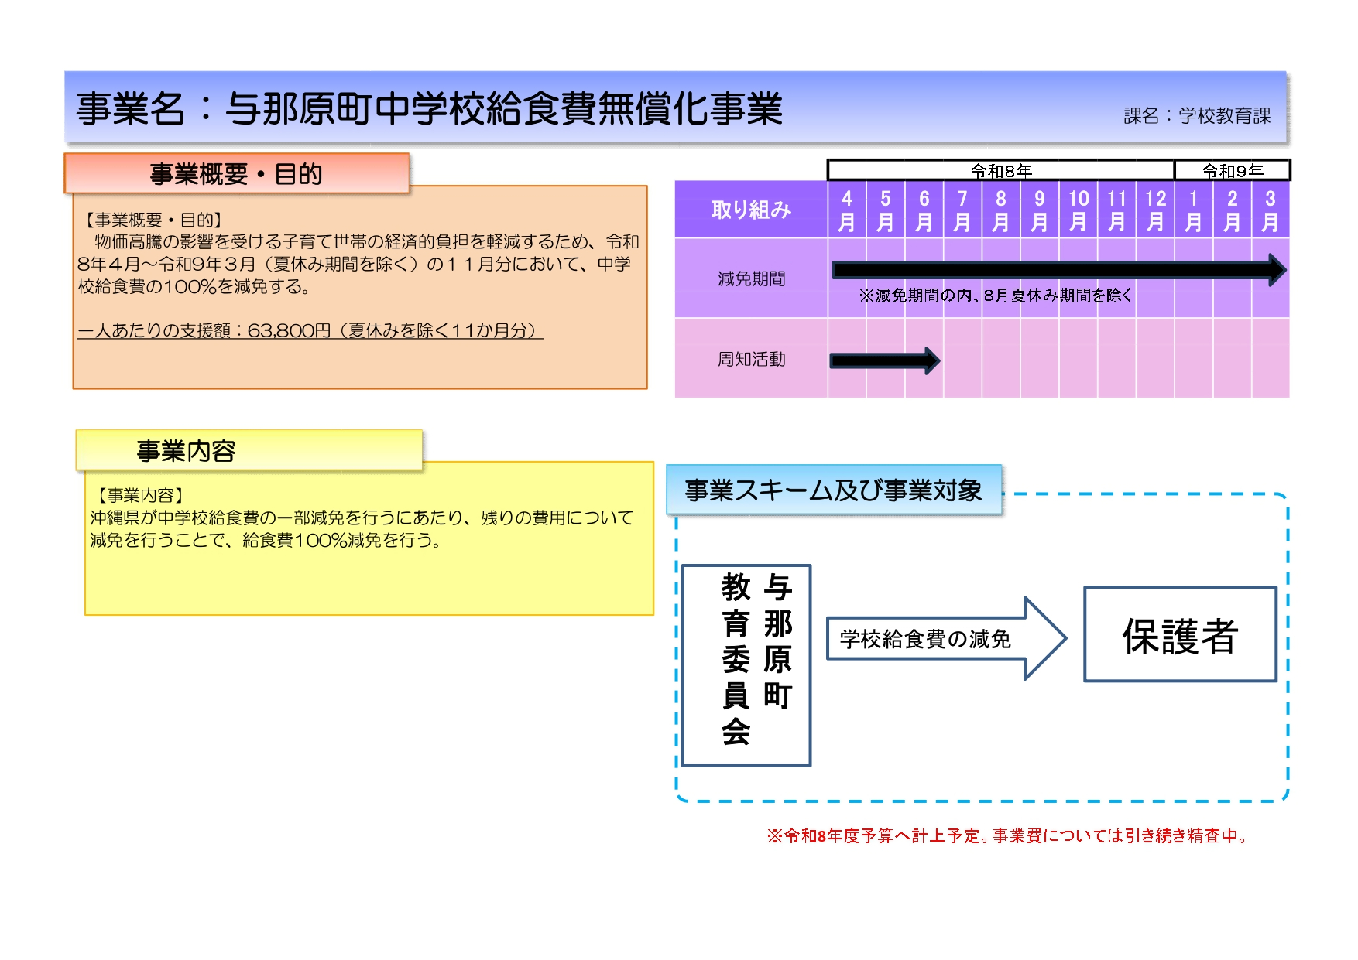Viewport: 1358px width, 960px height.
Task: Click the 保護者 box
Action: (x=1180, y=635)
